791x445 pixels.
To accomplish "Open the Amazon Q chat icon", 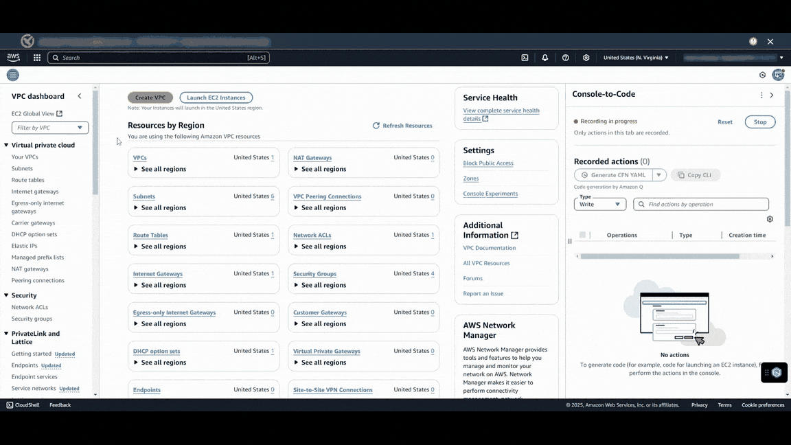I will coord(775,372).
